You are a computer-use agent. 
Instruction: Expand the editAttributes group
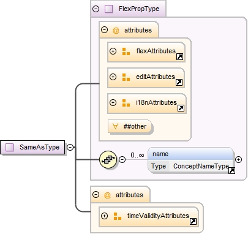coord(113,77)
